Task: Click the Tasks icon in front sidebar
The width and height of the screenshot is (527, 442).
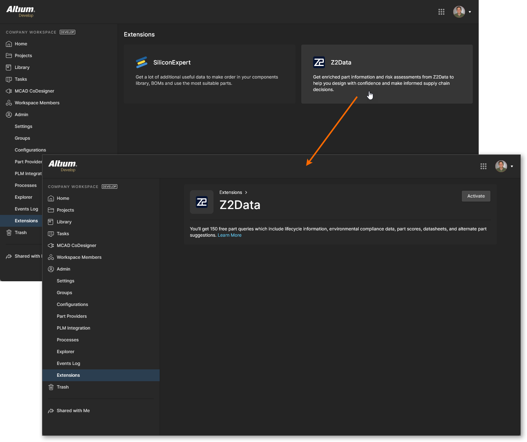Action: tap(51, 234)
